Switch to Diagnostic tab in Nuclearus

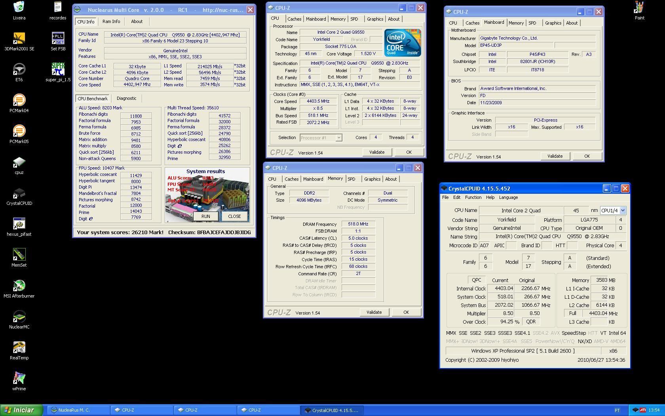click(126, 98)
